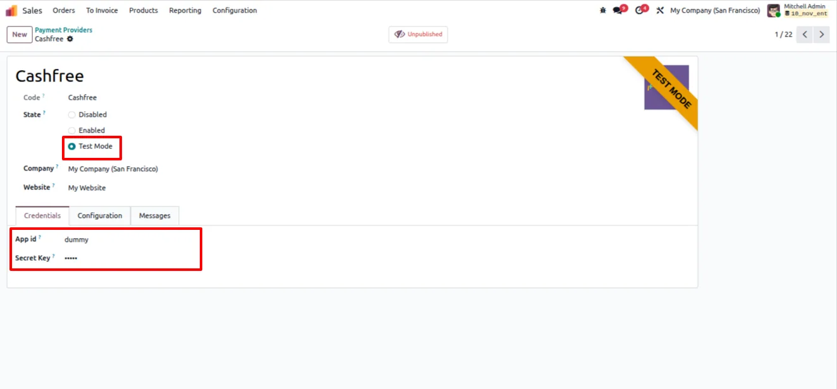Click the 1 / 22 pager counter

783,34
